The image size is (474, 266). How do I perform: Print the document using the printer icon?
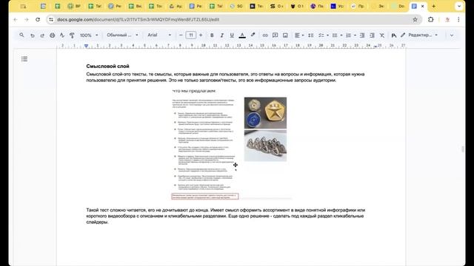click(x=53, y=35)
